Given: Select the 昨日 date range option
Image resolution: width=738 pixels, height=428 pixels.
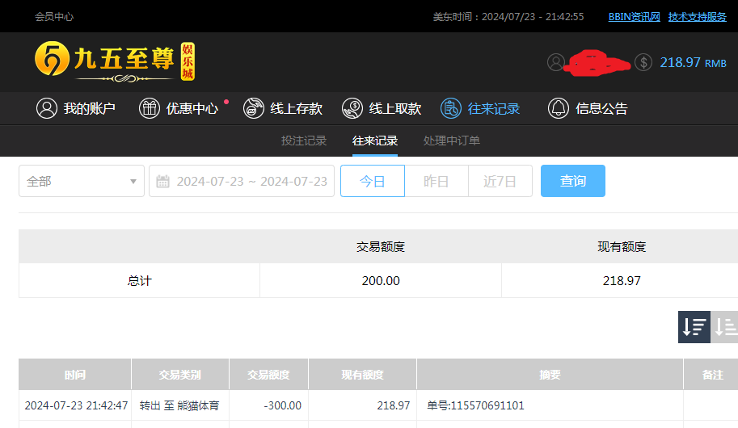Looking at the screenshot, I should 436,181.
